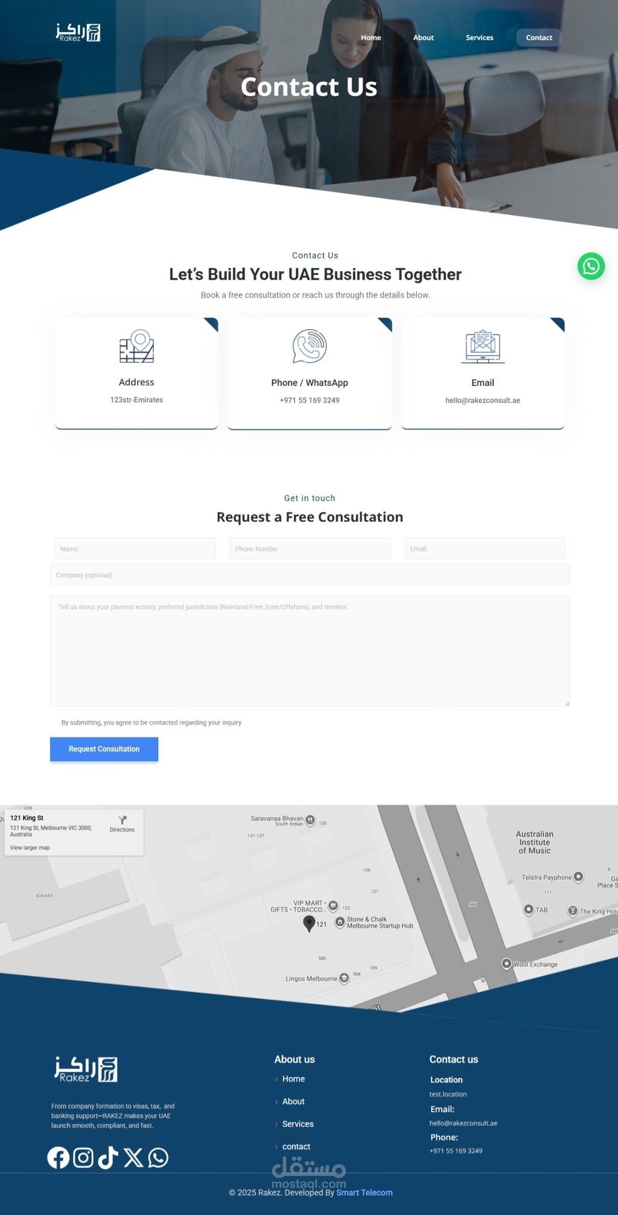Click the submission consent notice text
618x1215 pixels.
point(151,722)
